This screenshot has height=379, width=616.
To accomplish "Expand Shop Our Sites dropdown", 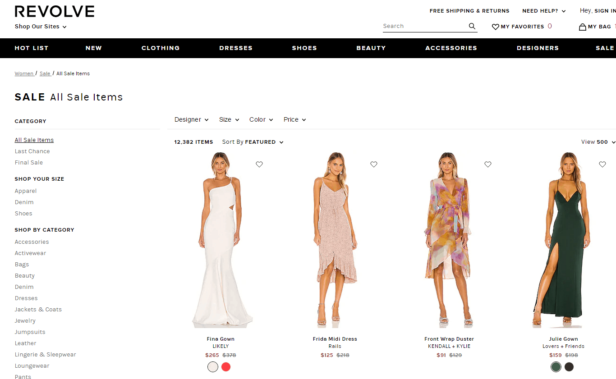I will [41, 27].
